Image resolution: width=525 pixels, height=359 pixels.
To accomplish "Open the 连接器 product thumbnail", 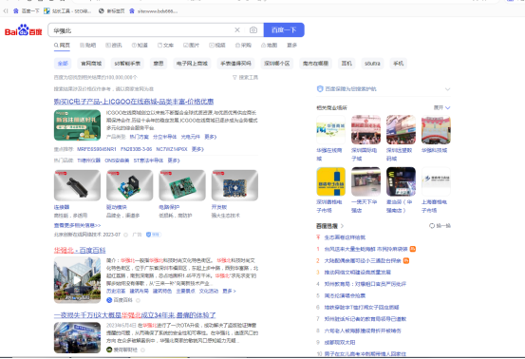I will pyautogui.click(x=77, y=185).
